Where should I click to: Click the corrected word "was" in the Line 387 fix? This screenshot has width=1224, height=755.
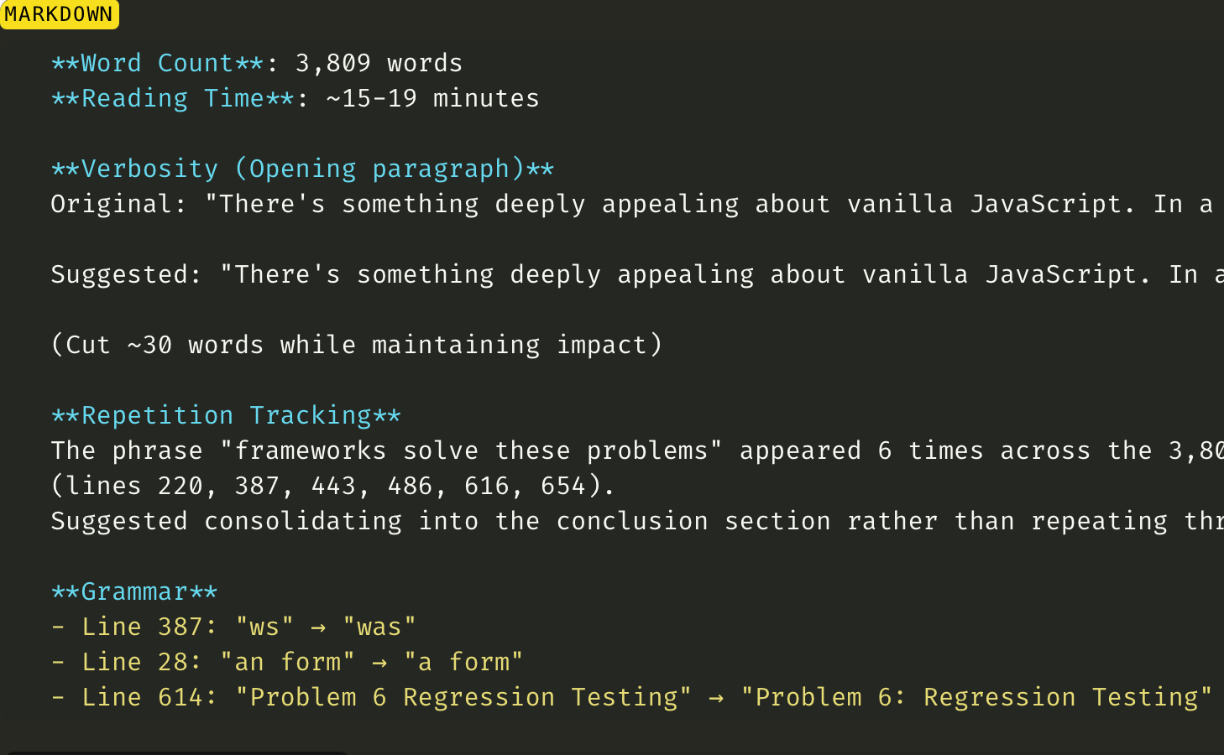click(x=379, y=627)
